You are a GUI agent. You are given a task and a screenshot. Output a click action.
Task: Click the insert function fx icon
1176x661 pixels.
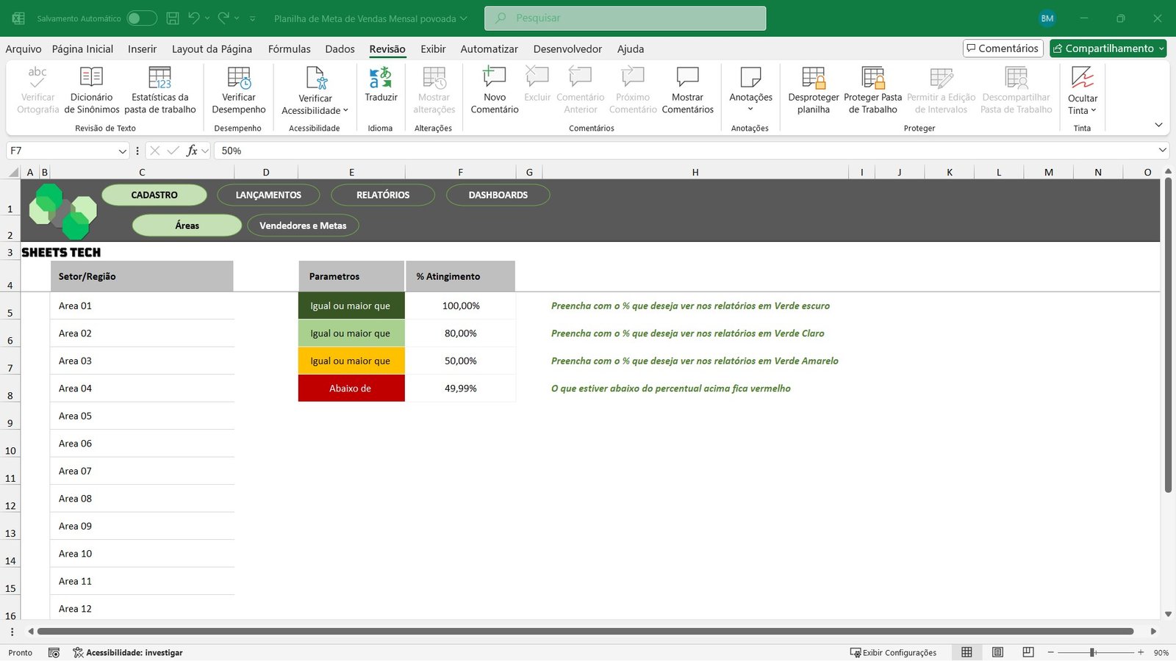coord(192,151)
